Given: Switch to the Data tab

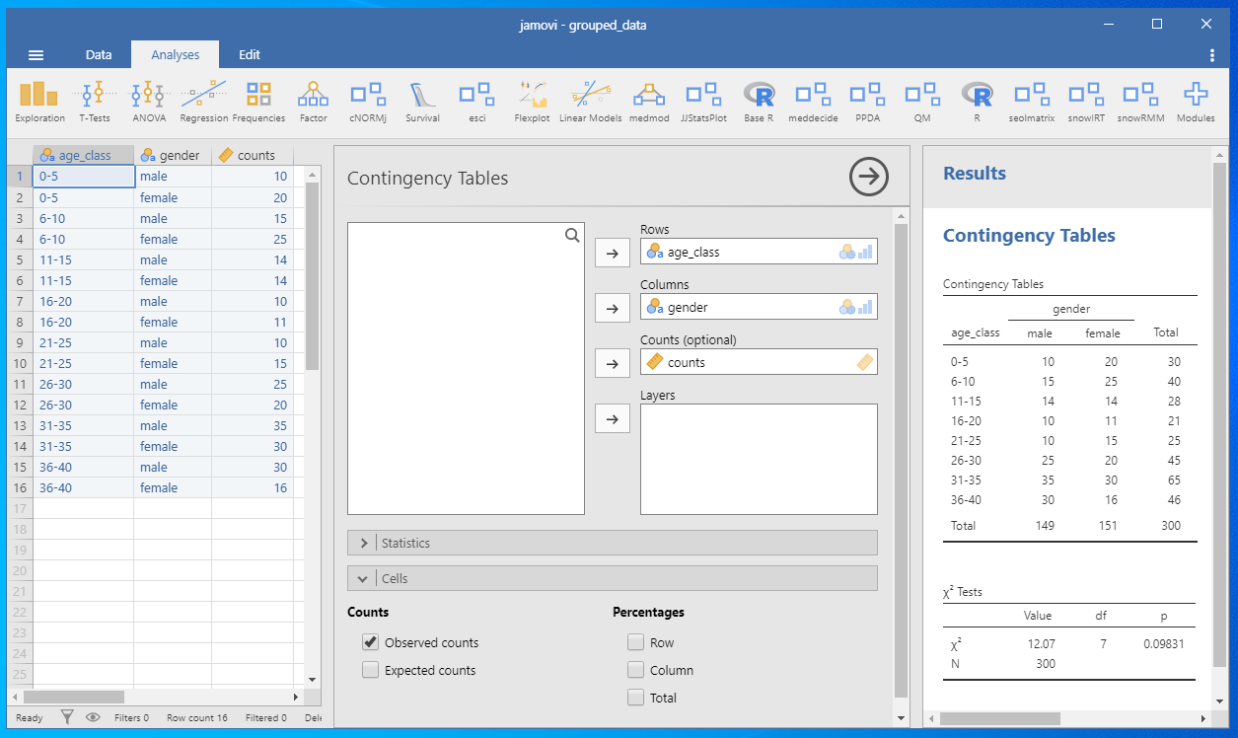Looking at the screenshot, I should pos(99,55).
